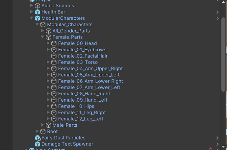Click the Female_02_FacialHair object icon

[x=54, y=56]
